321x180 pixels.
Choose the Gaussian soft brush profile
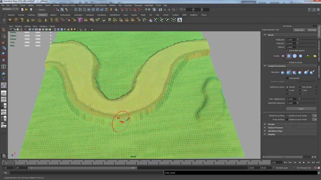pyautogui.click(x=283, y=56)
